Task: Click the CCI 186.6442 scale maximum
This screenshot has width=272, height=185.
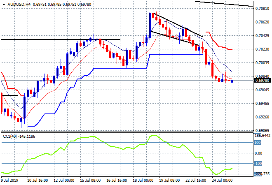Action: 263,135
